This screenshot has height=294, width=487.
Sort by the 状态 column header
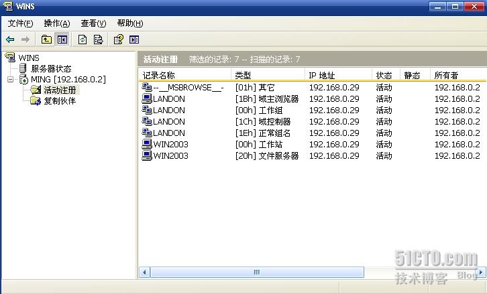click(386, 75)
